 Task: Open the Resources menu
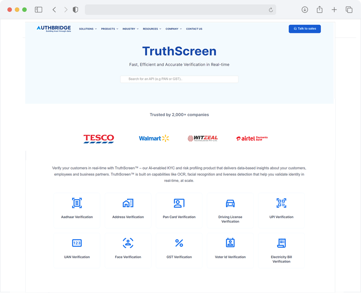[x=152, y=29]
